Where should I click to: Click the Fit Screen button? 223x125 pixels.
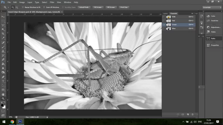pos(98,7)
